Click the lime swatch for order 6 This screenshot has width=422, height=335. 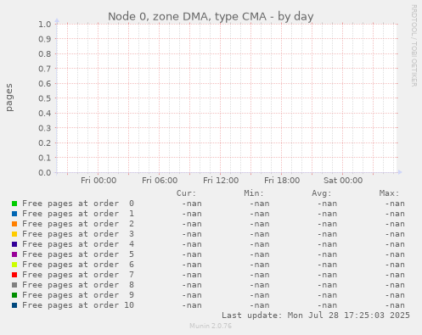pos(14,265)
